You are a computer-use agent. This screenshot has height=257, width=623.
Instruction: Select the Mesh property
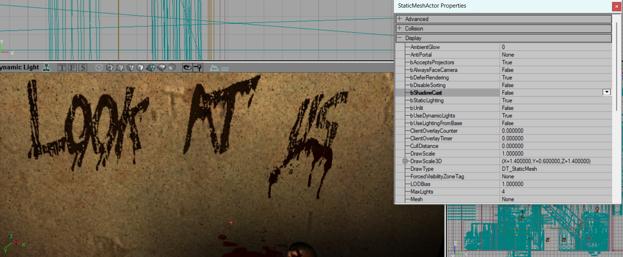click(x=416, y=199)
